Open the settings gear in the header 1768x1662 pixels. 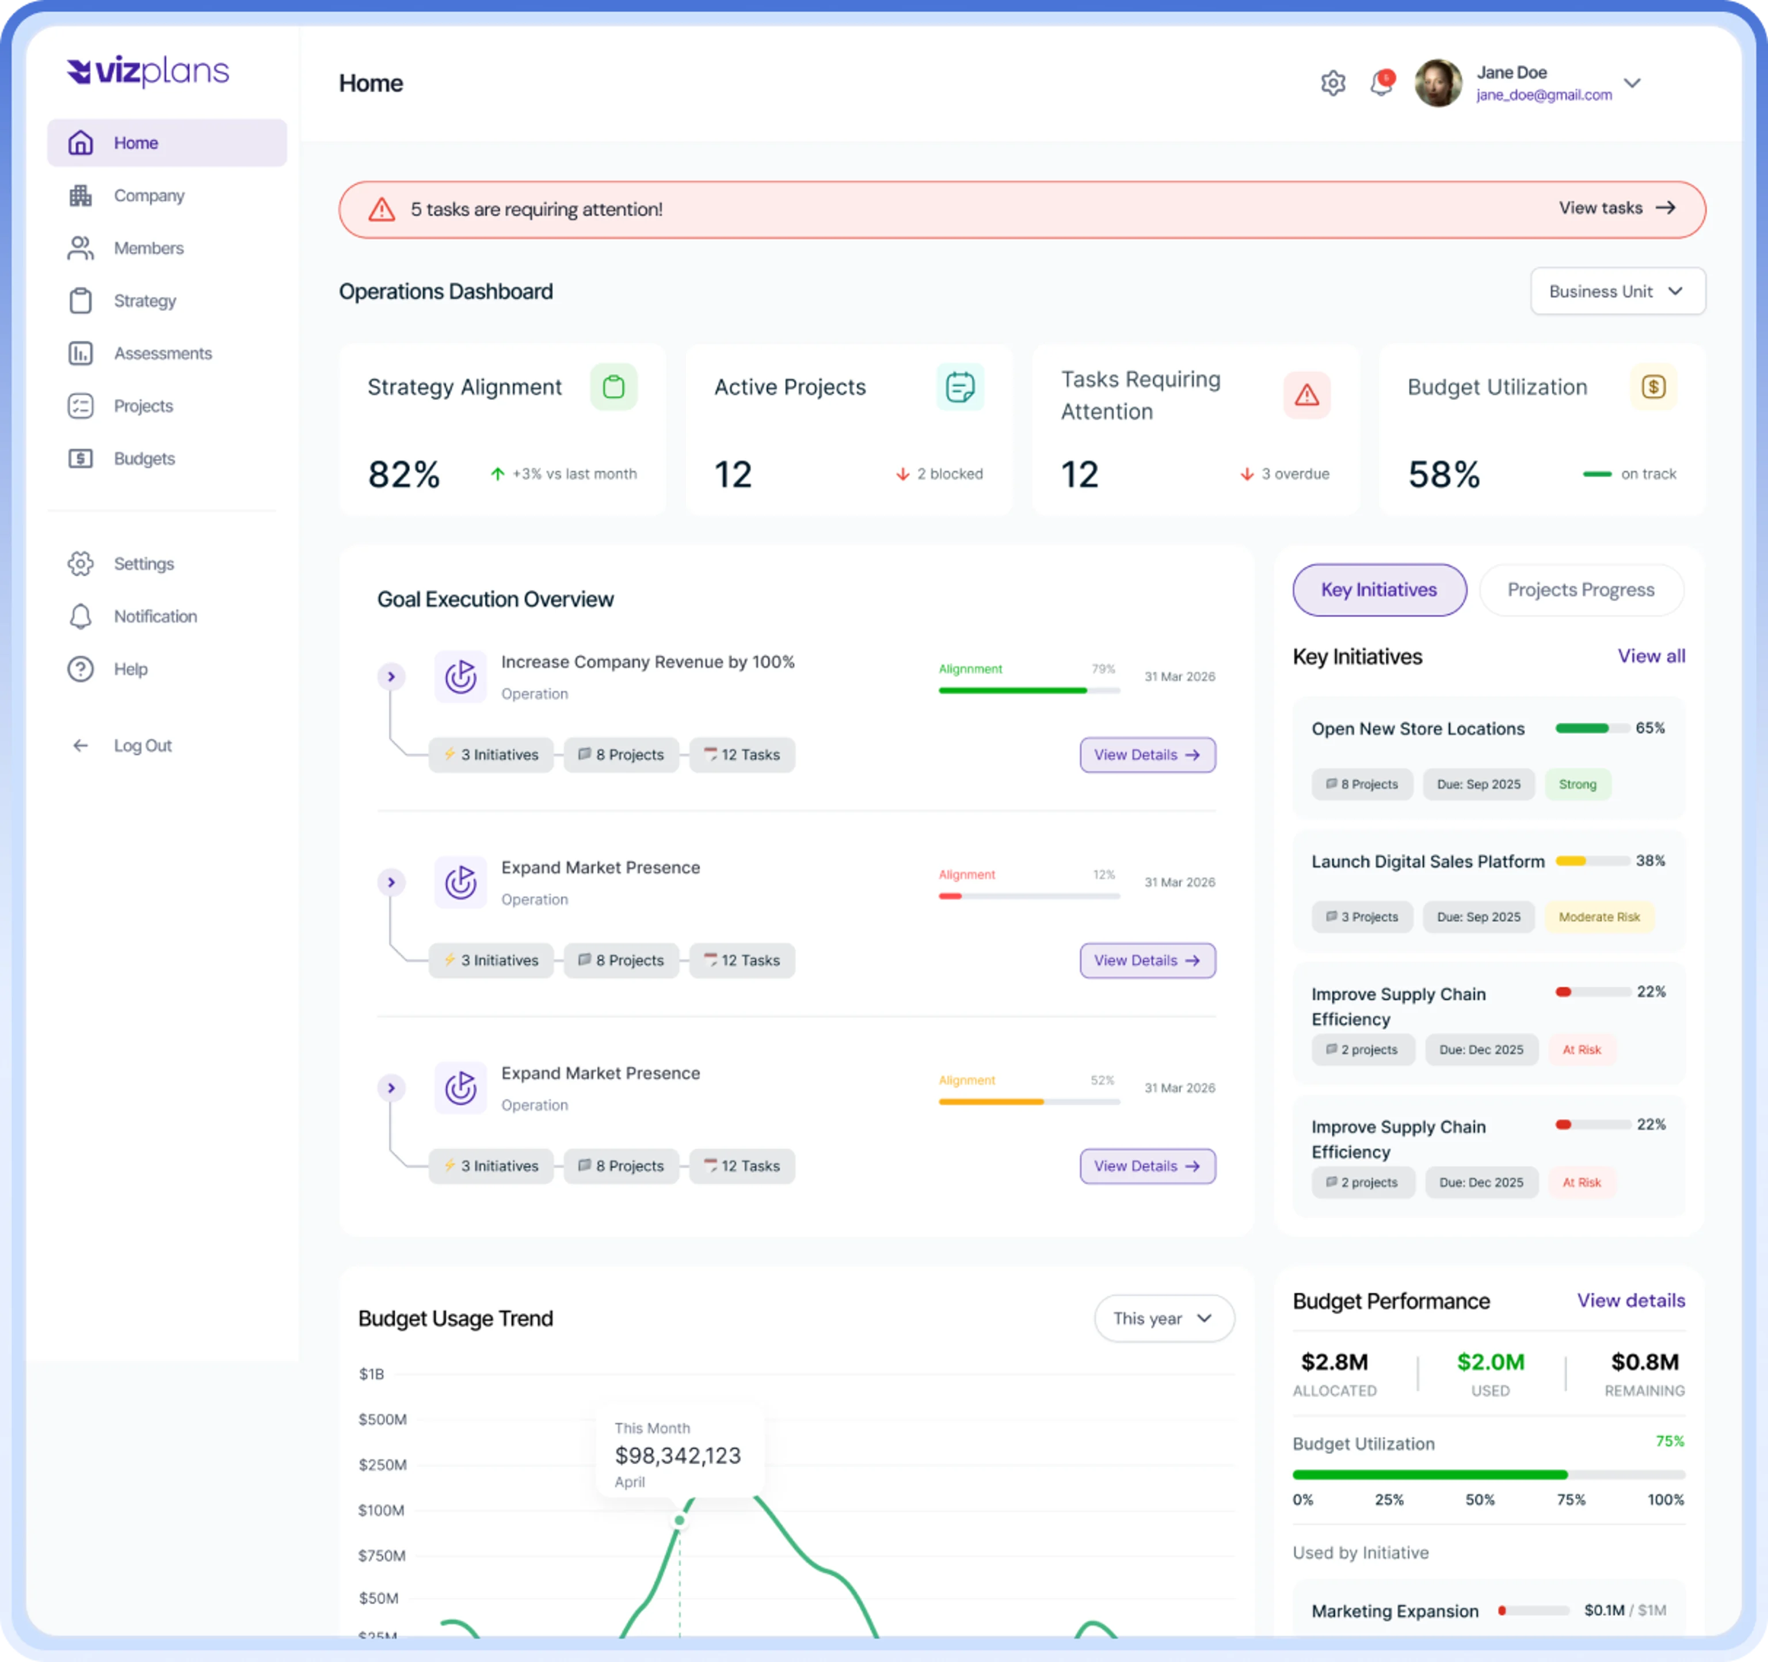point(1332,83)
